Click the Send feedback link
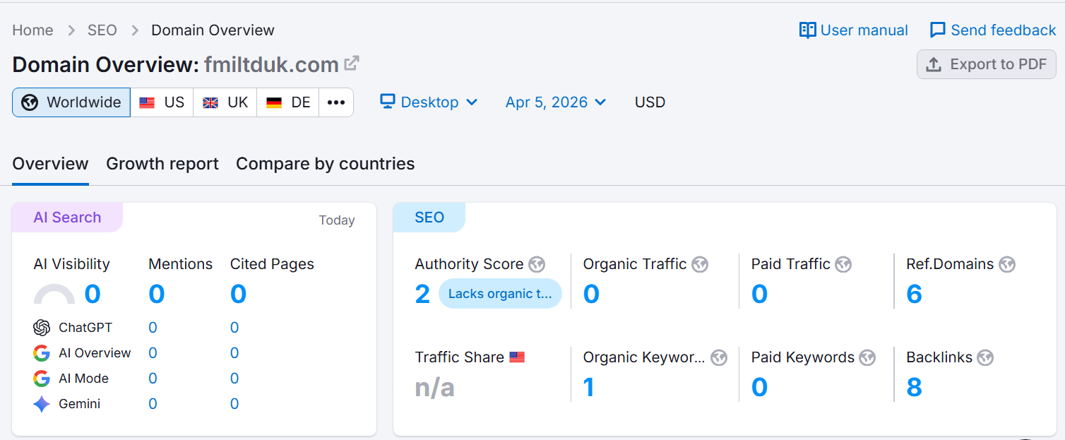Screen dimensions: 1065x440 tap(993, 30)
